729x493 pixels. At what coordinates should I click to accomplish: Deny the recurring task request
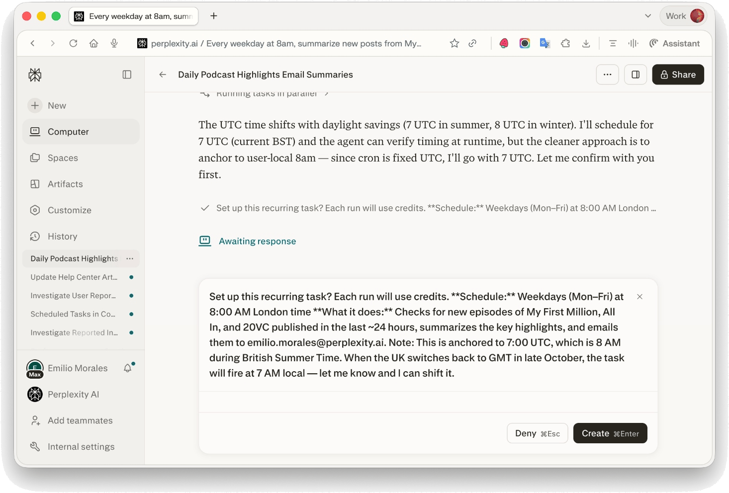(x=537, y=433)
